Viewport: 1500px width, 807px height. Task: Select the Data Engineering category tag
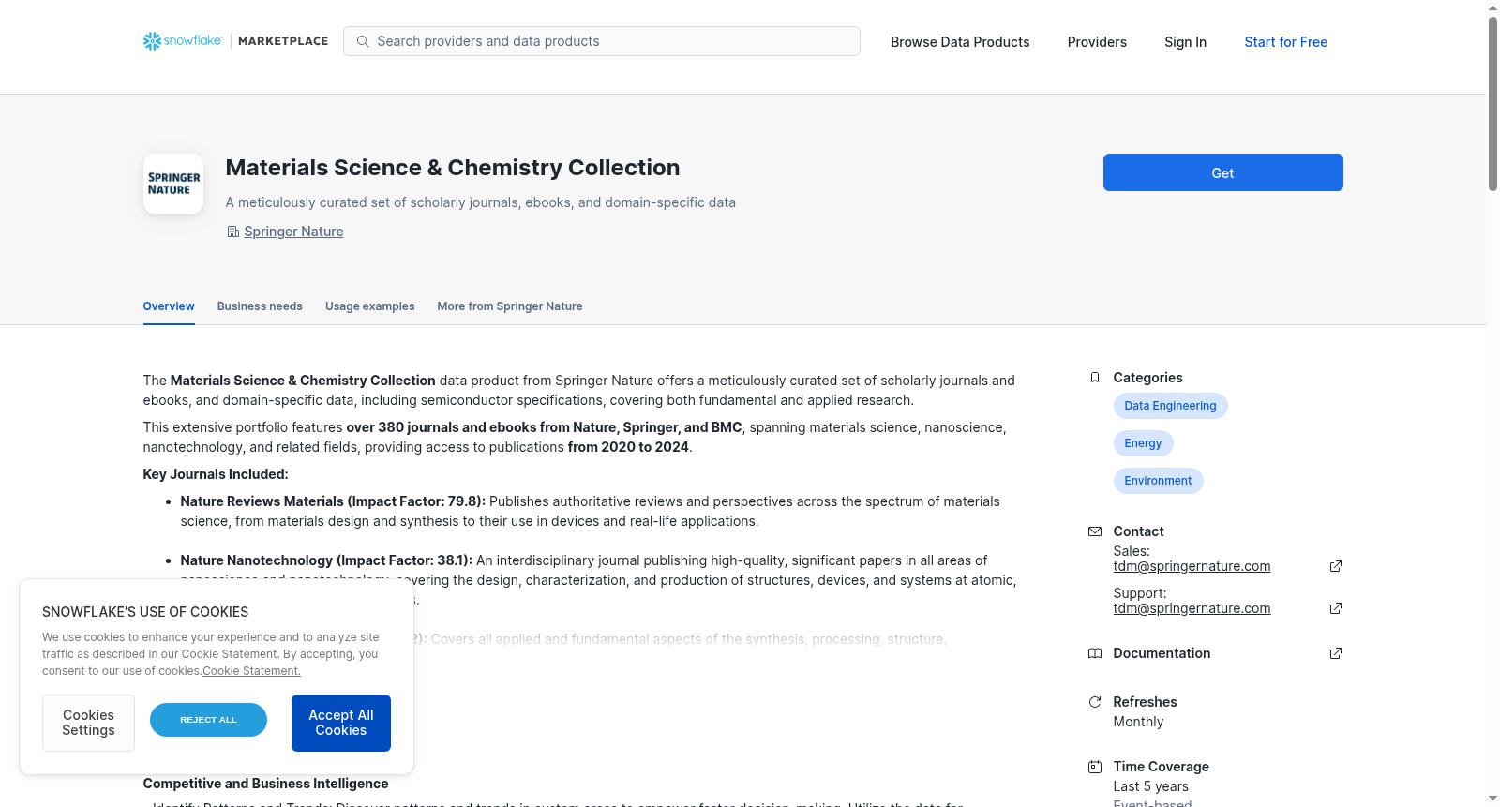pyautogui.click(x=1170, y=406)
